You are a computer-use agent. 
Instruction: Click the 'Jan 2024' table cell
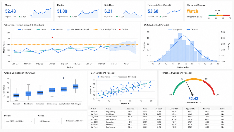click(x=94, y=127)
